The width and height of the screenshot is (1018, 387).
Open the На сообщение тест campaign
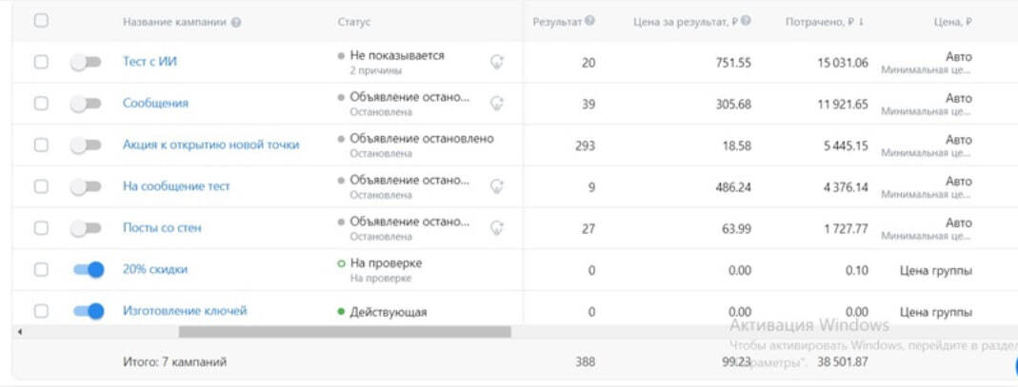coord(176,186)
